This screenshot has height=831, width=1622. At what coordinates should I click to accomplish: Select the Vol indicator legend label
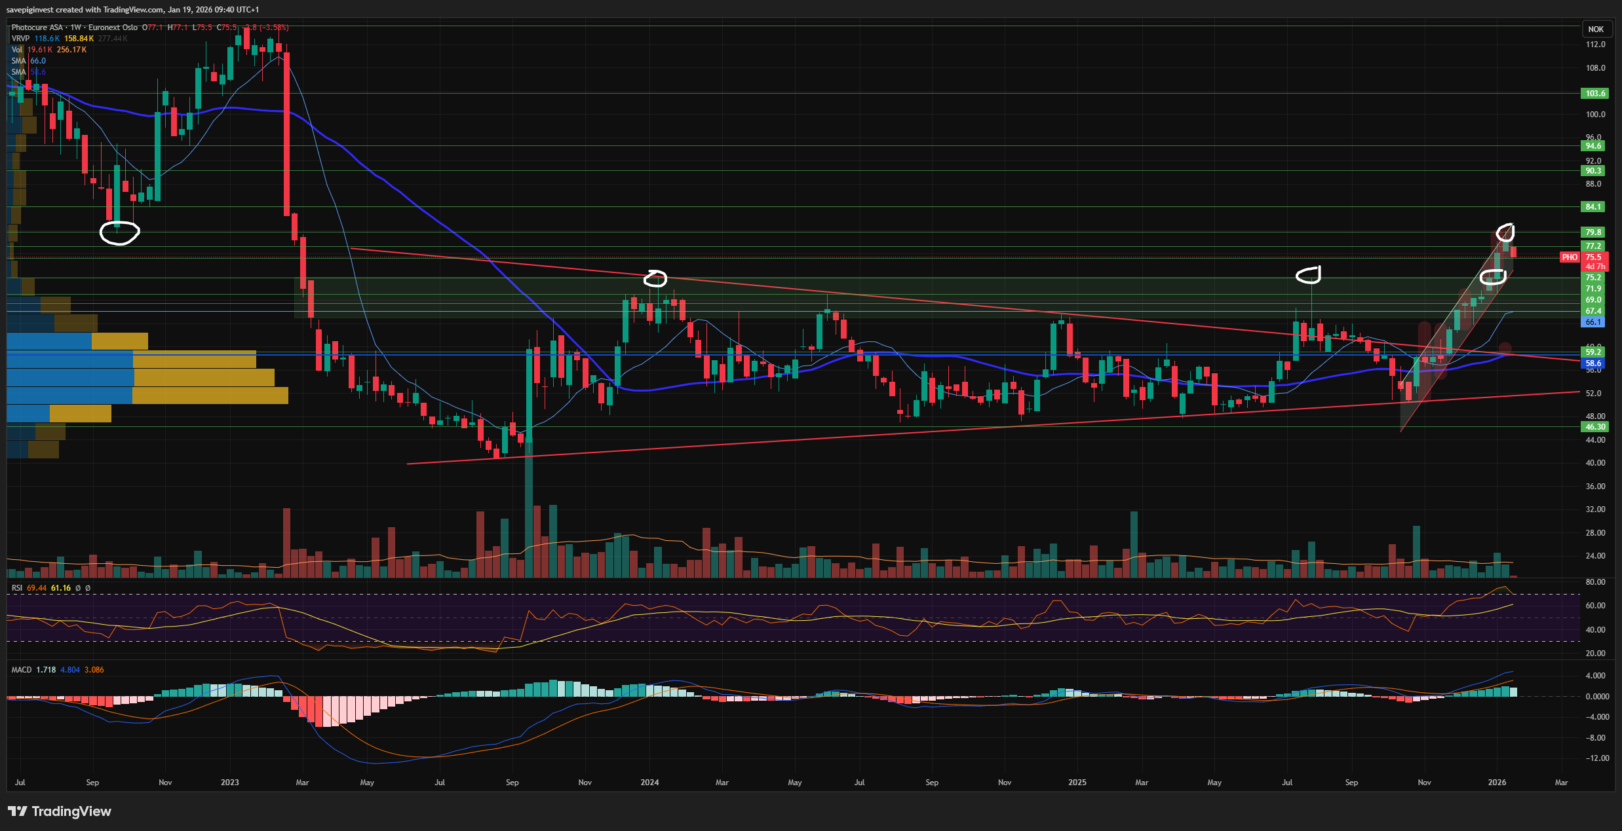pos(17,50)
